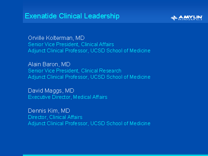208x156 pixels.
Task: Select Director, Clinical Affairs line
Action: 55,117
